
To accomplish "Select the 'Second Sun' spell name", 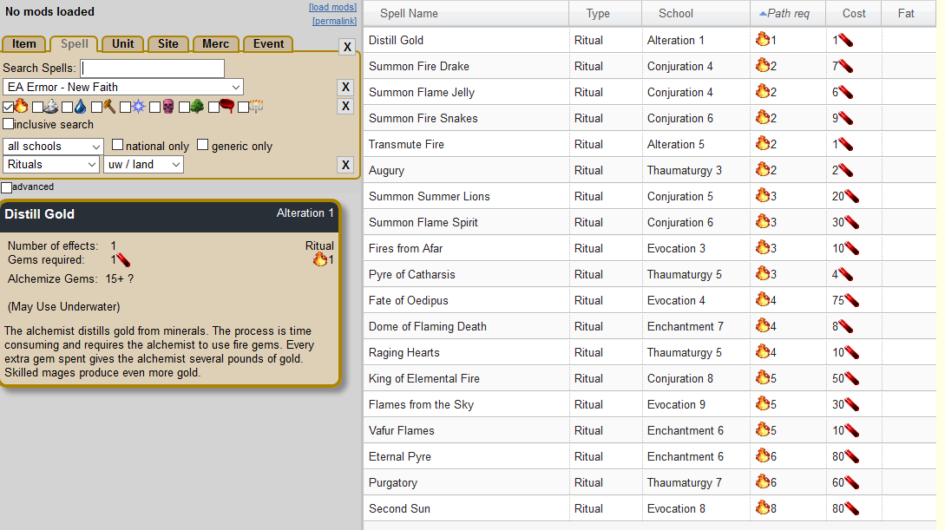I will coord(399,508).
